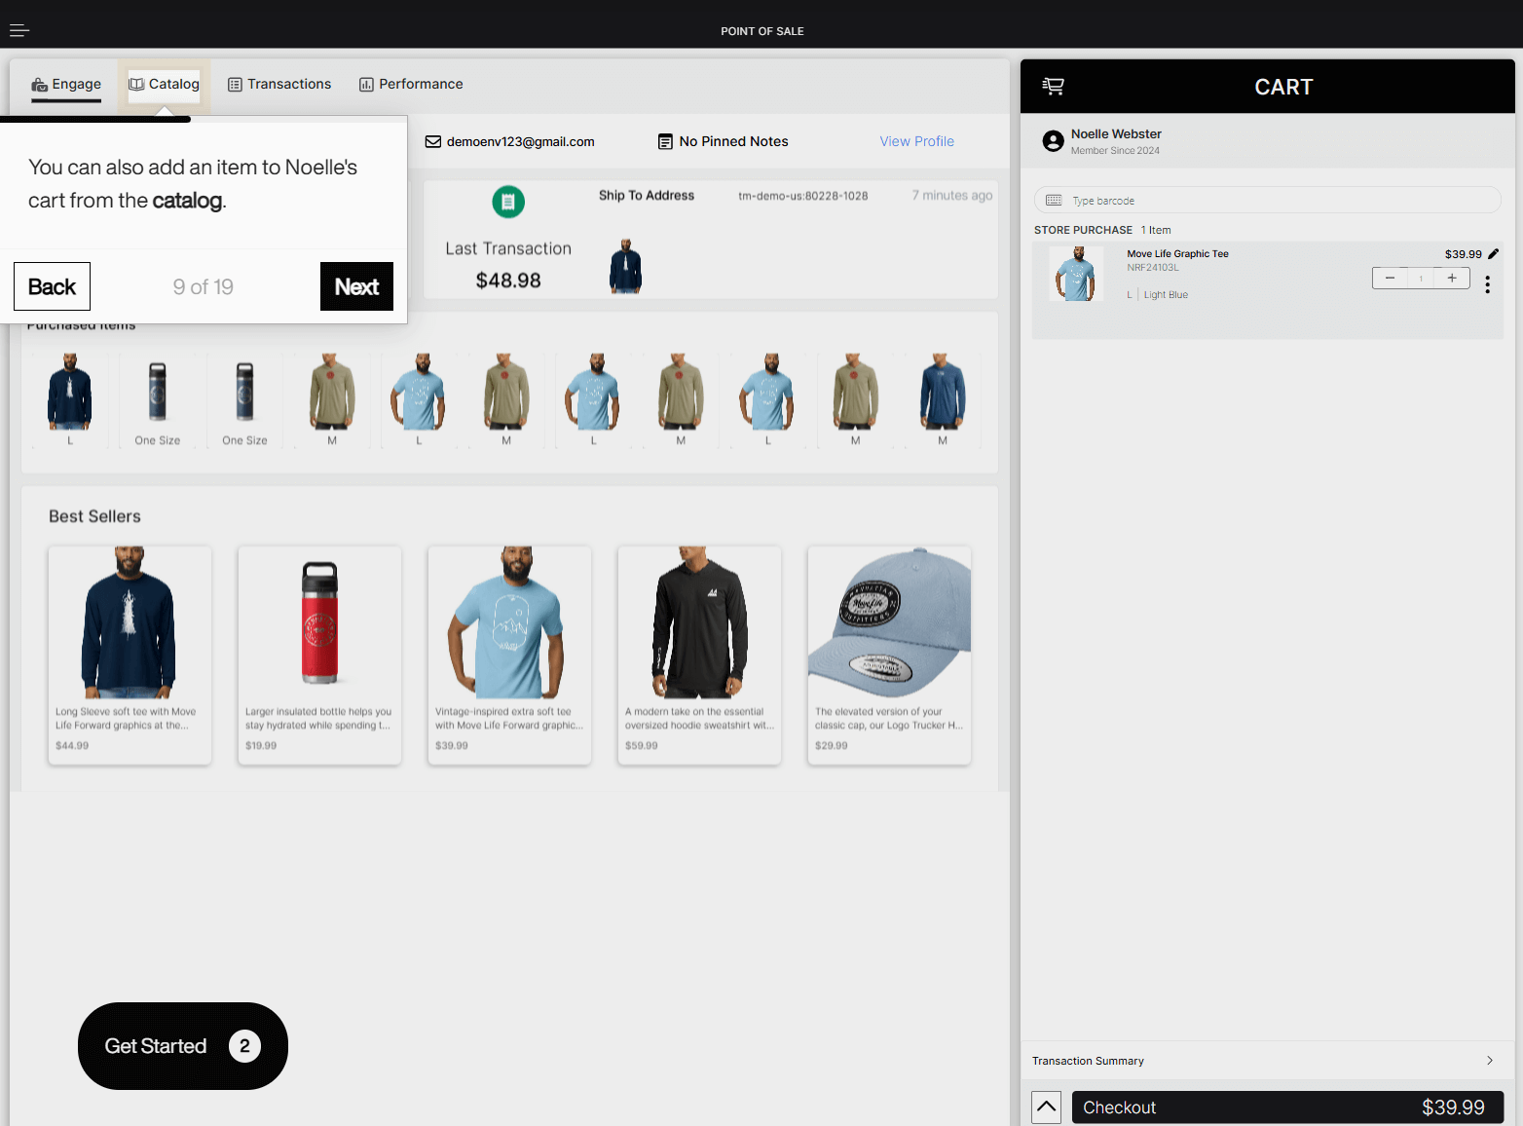1523x1126 pixels.
Task: Click the cart item quantity field
Action: pos(1421,279)
